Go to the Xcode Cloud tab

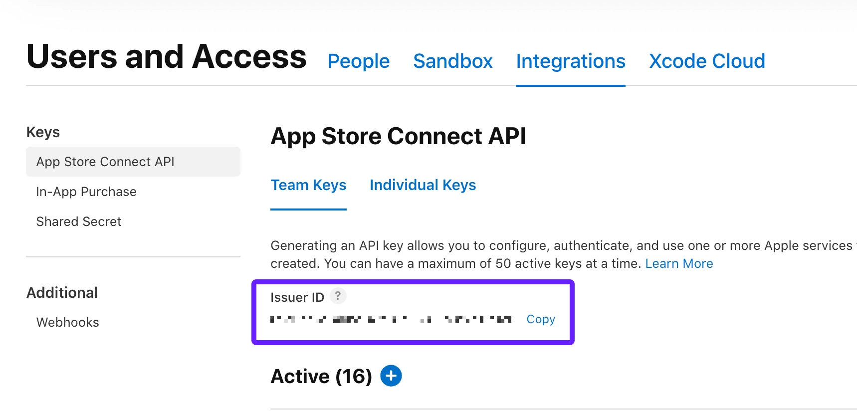tap(707, 61)
